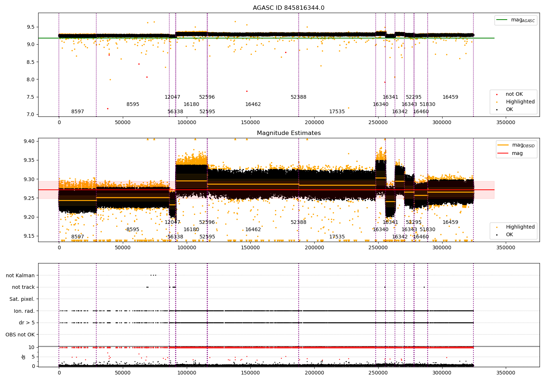Click the red "mag" legend entry in middle plot
The height and width of the screenshot is (381, 545).
point(510,153)
